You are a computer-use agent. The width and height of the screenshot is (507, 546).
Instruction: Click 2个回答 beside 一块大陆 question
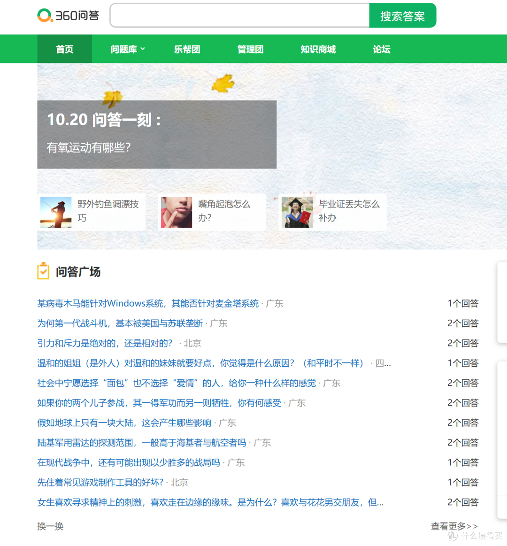tap(463, 423)
